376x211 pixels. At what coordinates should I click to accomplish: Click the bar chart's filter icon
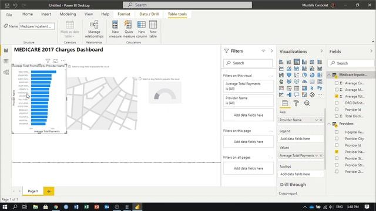[48, 61]
